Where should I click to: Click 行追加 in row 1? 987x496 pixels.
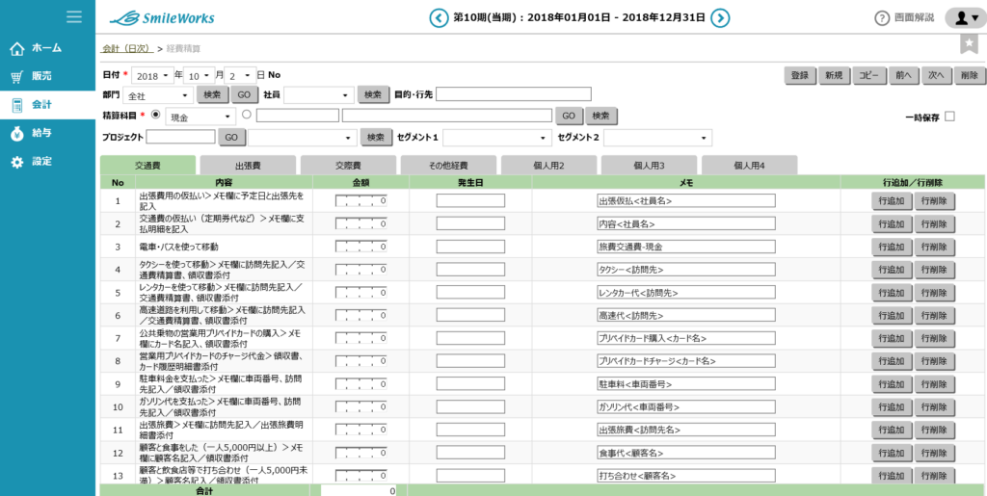(x=892, y=201)
